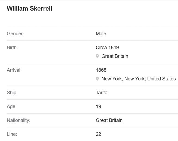Screen dimensions: 178x141
Task: Click the location pin beside New York
Action: pyautogui.click(x=97, y=79)
